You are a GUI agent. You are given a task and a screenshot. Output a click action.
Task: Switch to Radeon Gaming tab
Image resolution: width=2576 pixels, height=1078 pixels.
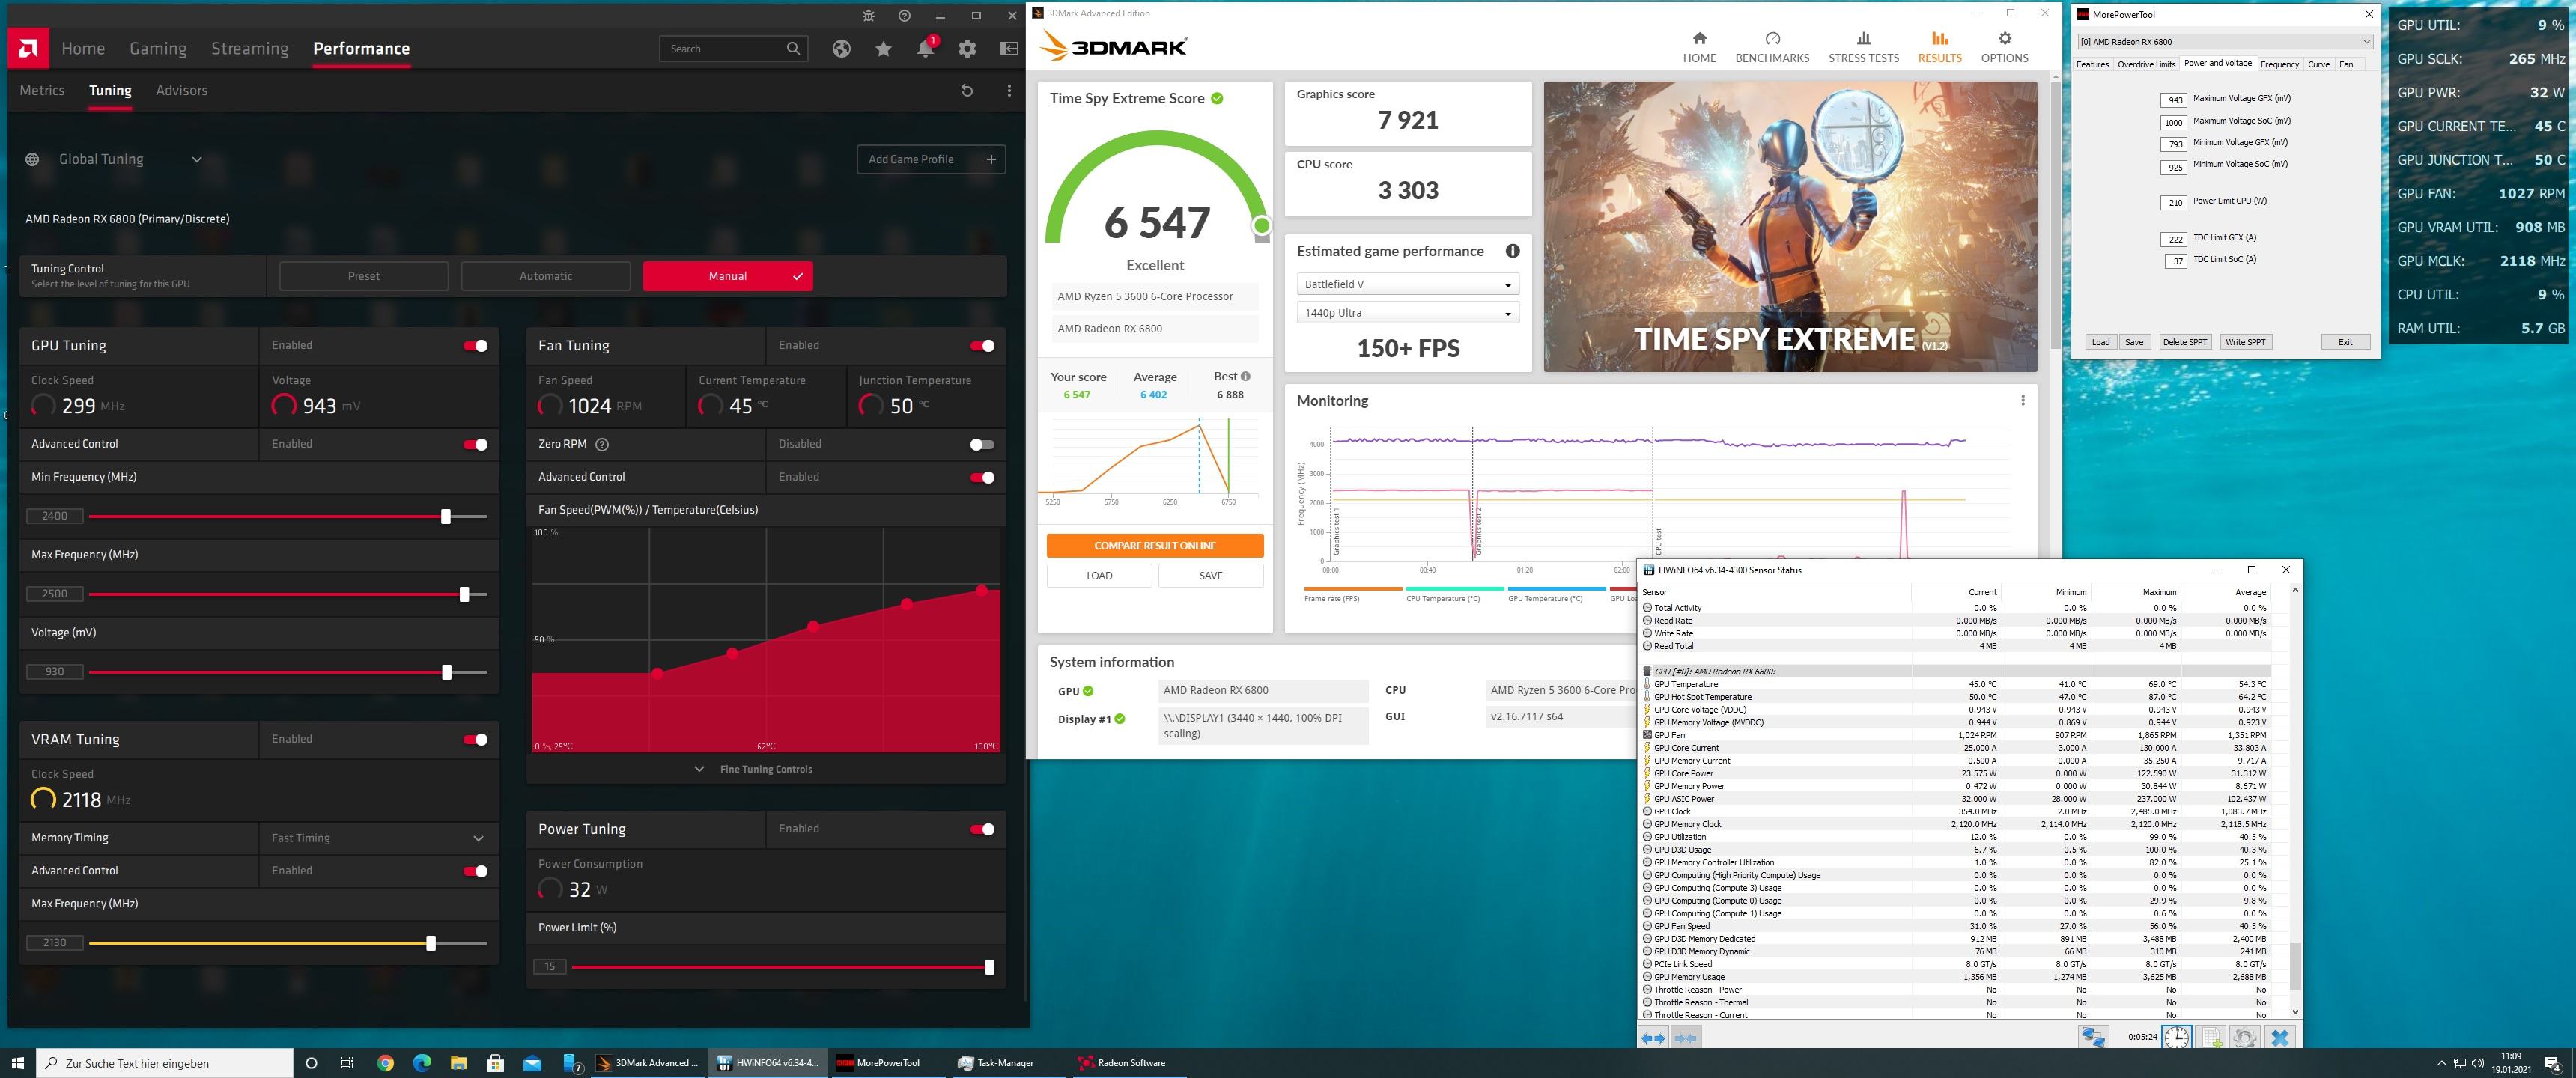pos(158,48)
